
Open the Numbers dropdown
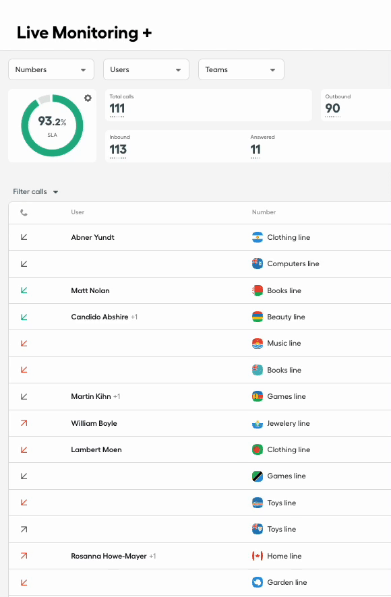pos(51,69)
